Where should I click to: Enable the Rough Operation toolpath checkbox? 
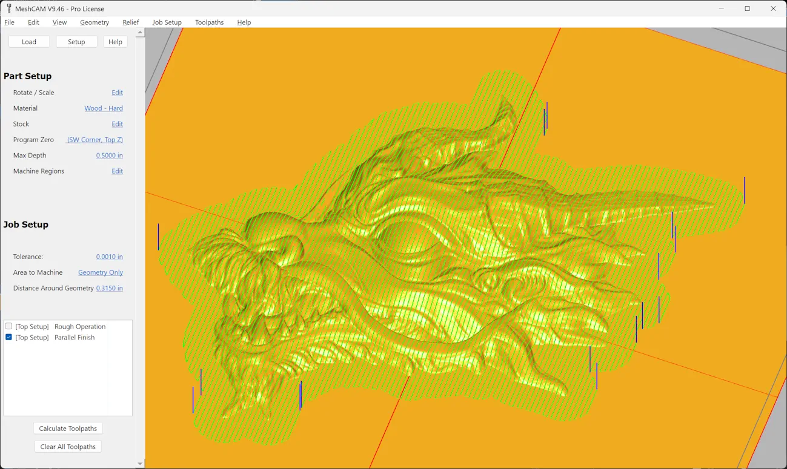tap(8, 326)
